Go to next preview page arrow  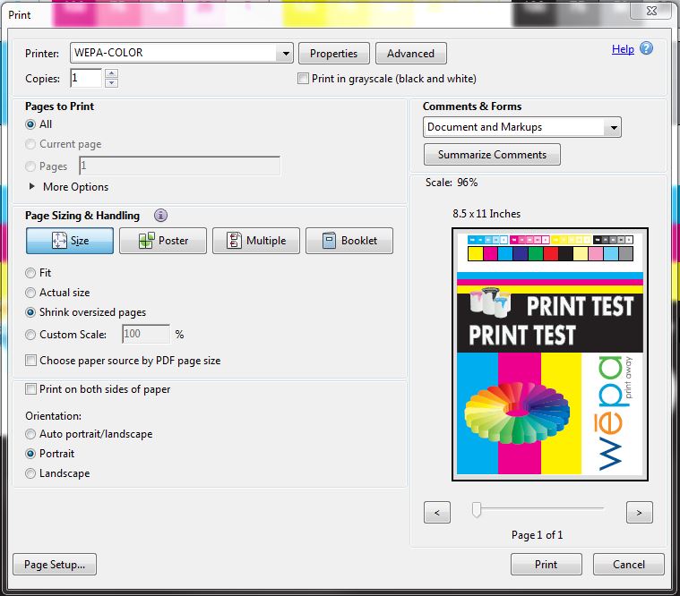[x=639, y=513]
